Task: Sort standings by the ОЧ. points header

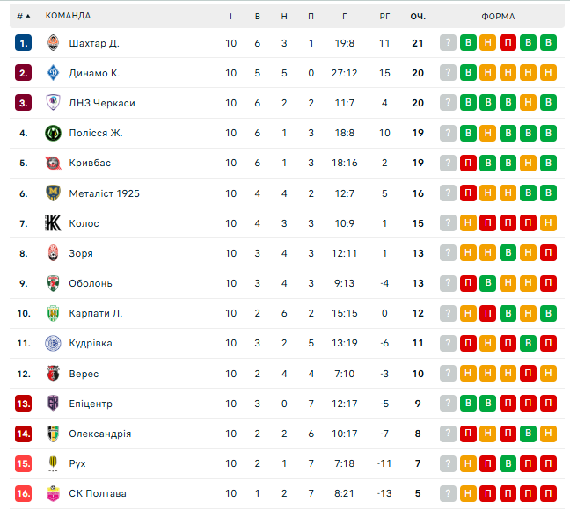Action: (x=418, y=16)
